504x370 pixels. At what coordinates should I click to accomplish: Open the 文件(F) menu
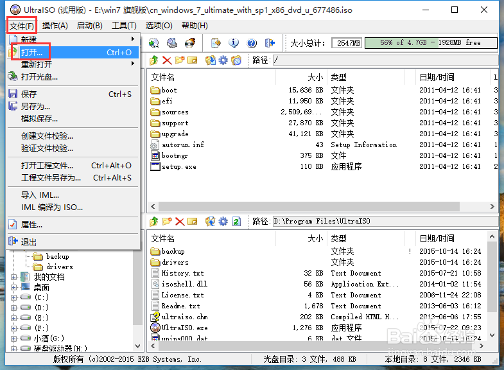coord(22,26)
